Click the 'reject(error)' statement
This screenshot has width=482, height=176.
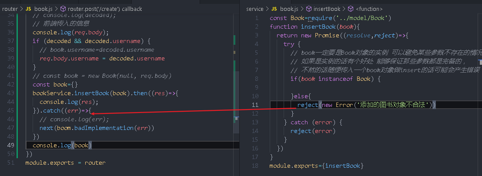(x=313, y=131)
